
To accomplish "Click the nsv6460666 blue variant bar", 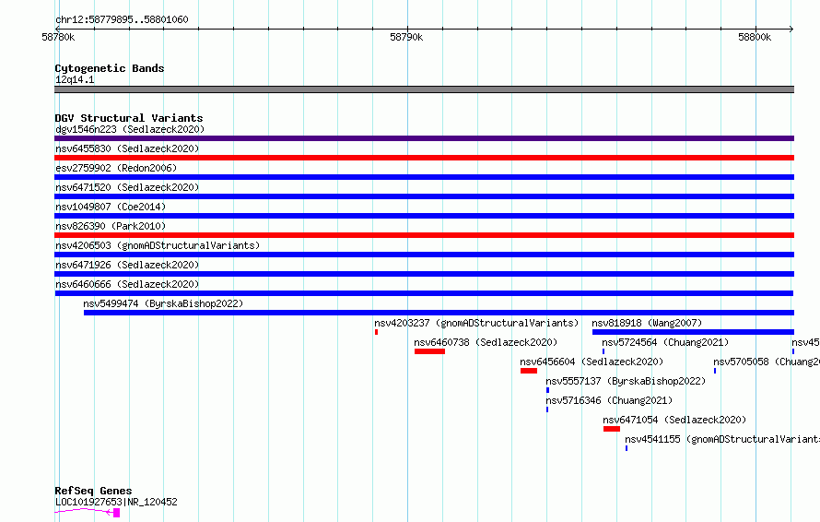I will 424,293.
